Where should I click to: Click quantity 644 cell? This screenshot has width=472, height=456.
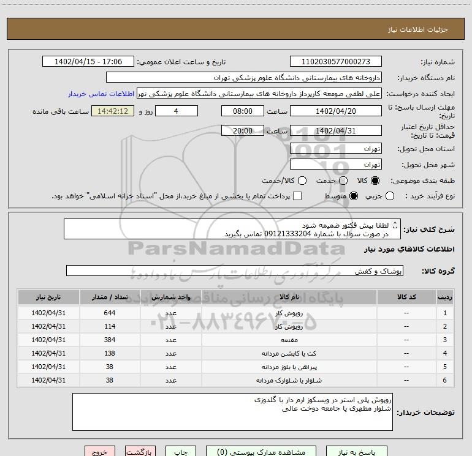pos(110,313)
